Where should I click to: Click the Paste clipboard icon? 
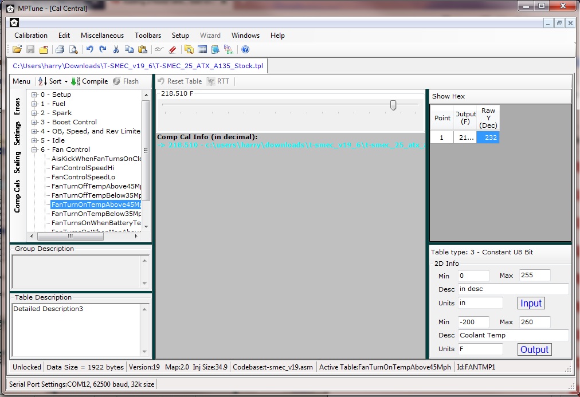142,49
